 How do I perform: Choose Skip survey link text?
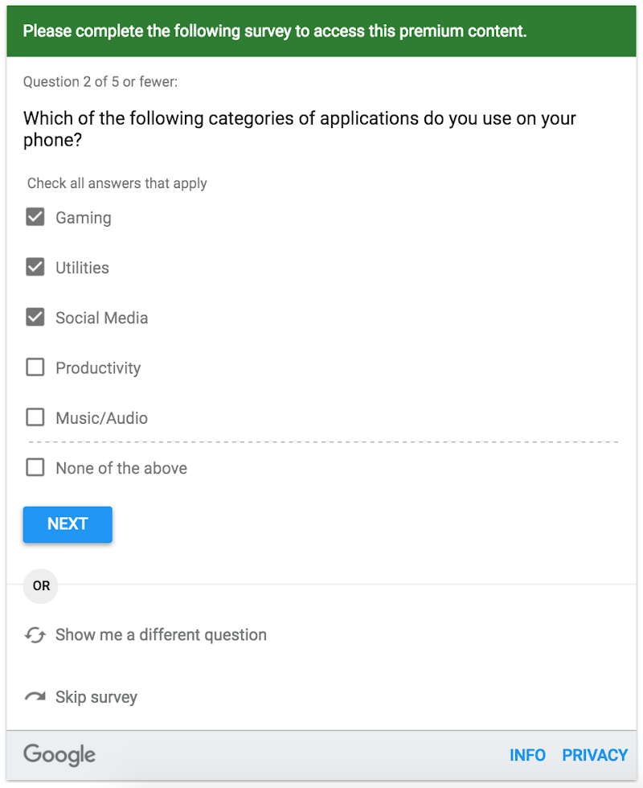96,697
